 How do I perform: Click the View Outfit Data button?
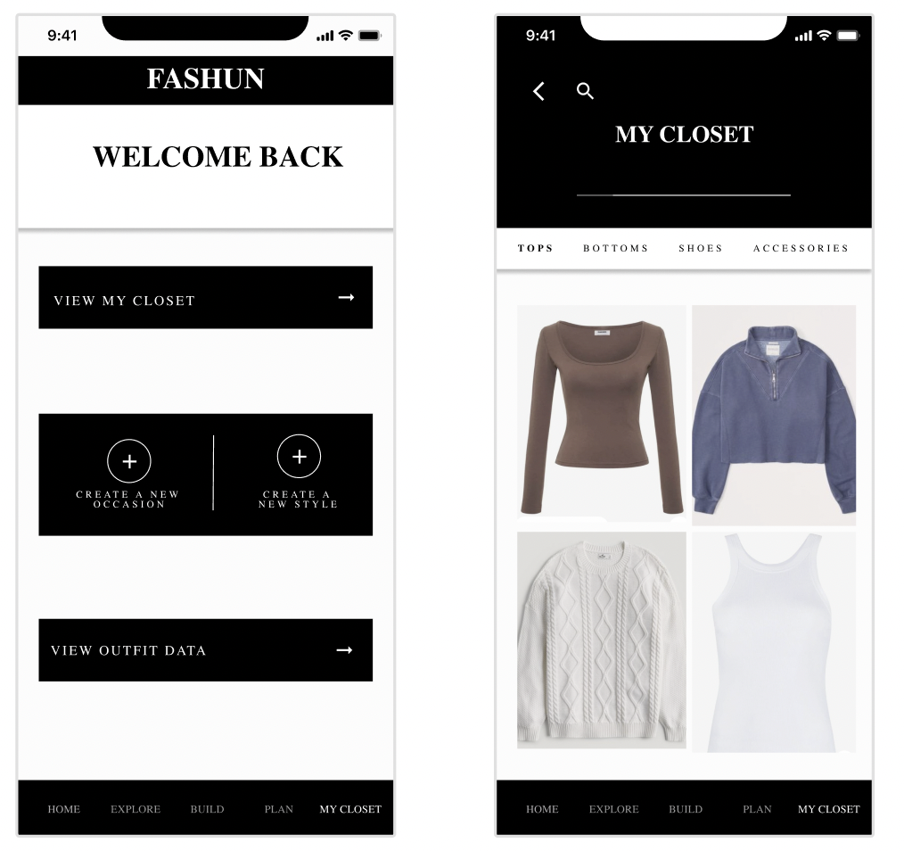point(205,650)
